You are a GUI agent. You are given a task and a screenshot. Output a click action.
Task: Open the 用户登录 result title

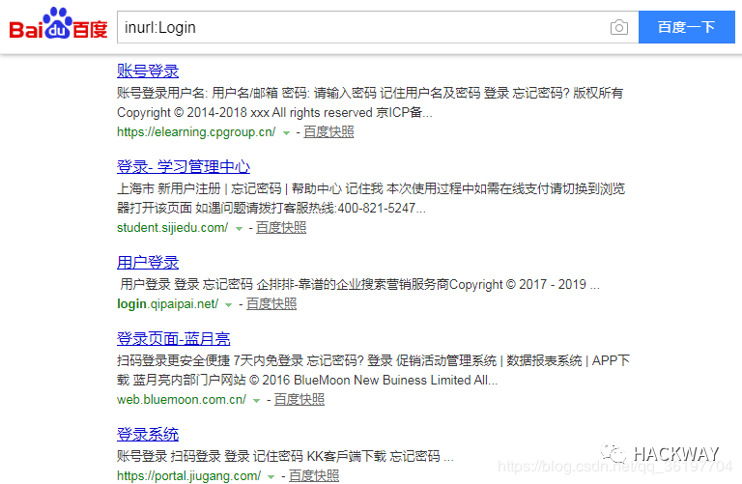(x=148, y=262)
